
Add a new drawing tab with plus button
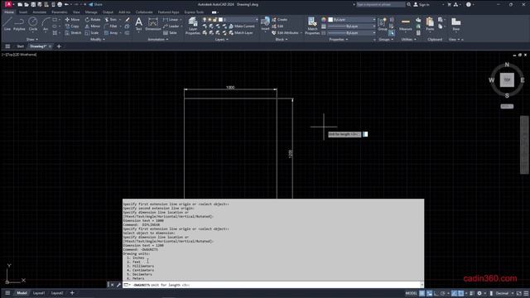(x=59, y=46)
